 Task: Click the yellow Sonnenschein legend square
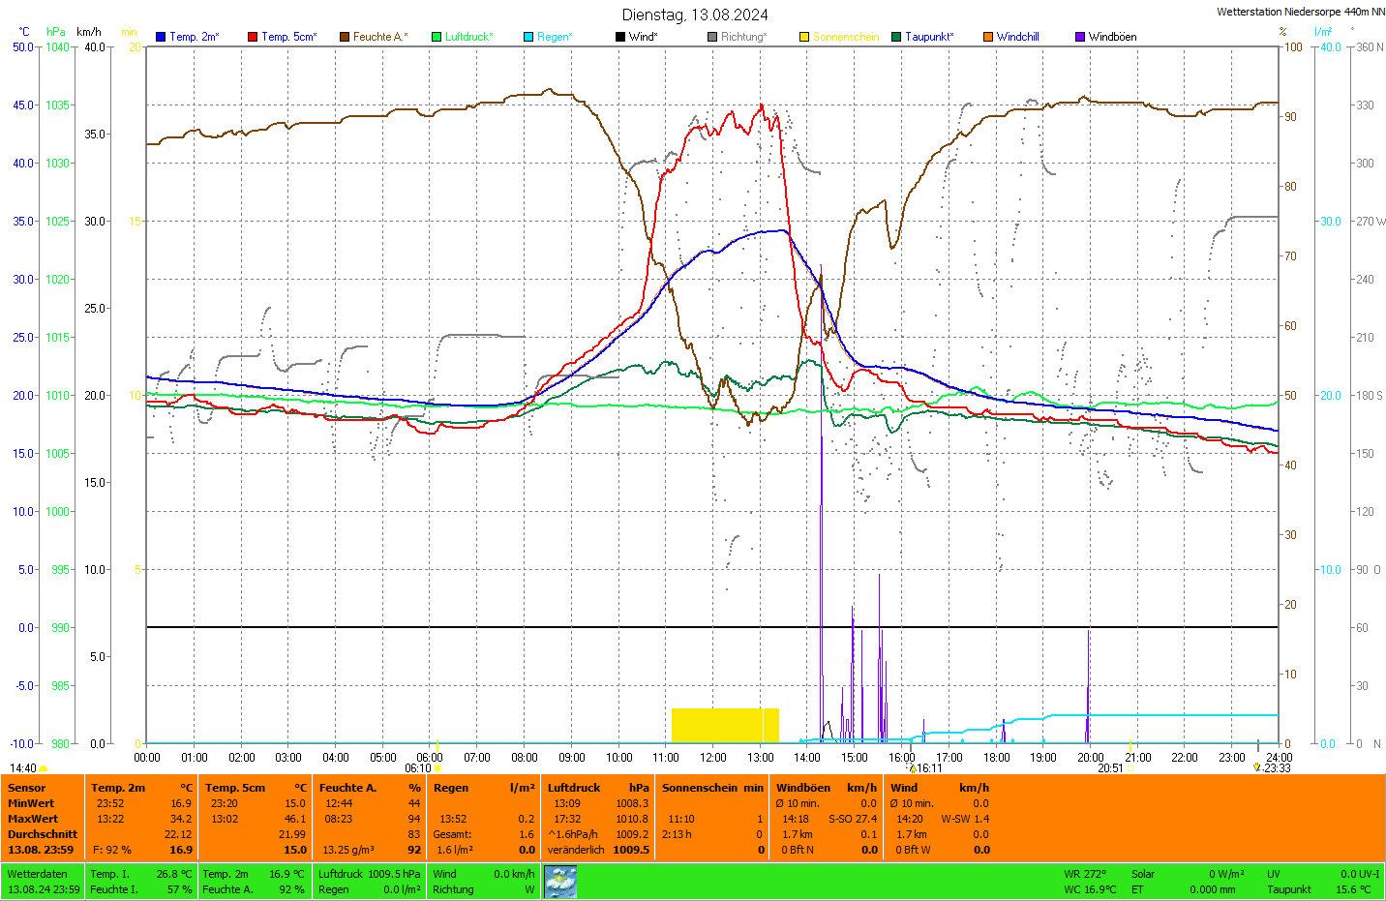point(804,37)
